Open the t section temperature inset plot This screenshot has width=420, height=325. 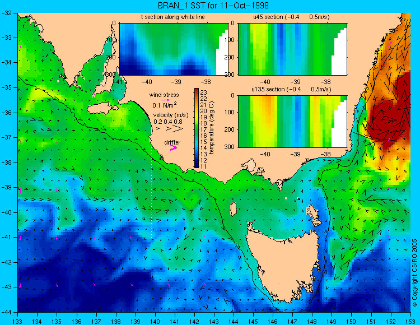(174, 49)
